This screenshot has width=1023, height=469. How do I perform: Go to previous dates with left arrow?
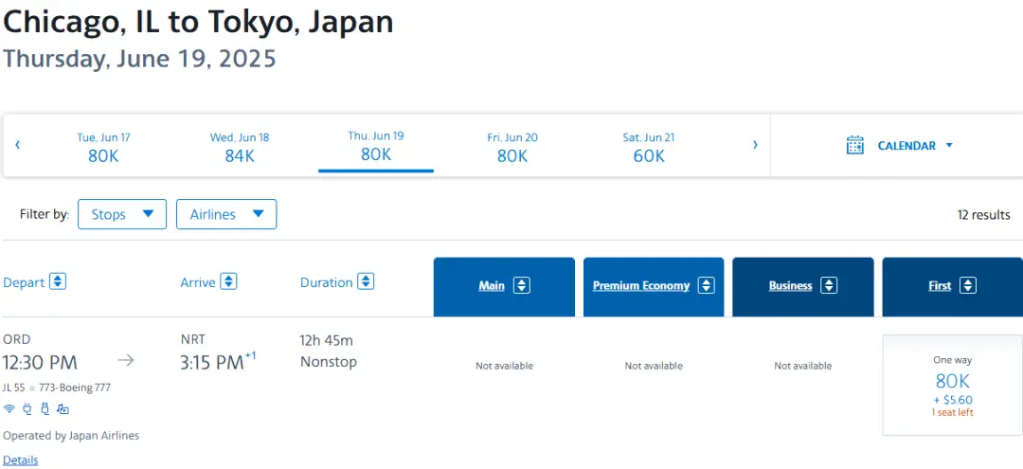(x=17, y=145)
